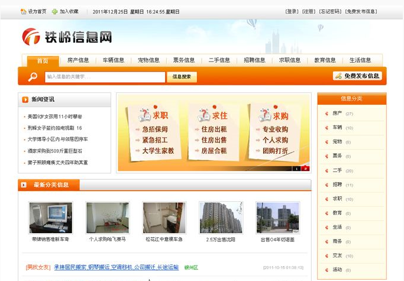Click the red arrow icon beside 票务

click(327, 156)
